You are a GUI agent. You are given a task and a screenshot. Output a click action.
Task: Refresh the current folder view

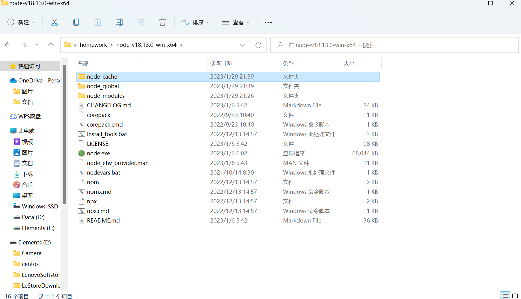click(258, 45)
